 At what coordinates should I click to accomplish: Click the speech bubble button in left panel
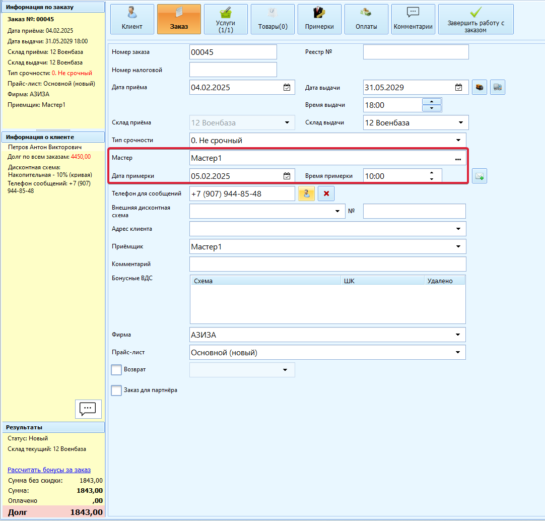pyautogui.click(x=88, y=408)
